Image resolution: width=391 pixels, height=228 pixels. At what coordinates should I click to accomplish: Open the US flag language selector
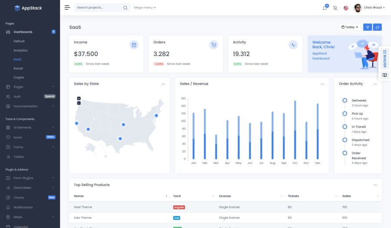(346, 8)
